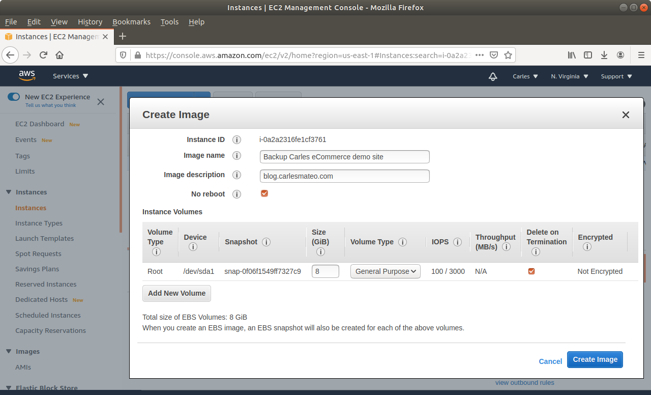Reload the page in Firefox

click(43, 55)
